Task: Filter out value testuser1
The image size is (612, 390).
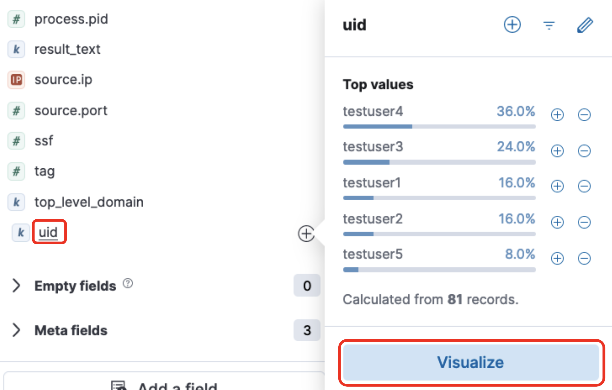Action: (584, 186)
